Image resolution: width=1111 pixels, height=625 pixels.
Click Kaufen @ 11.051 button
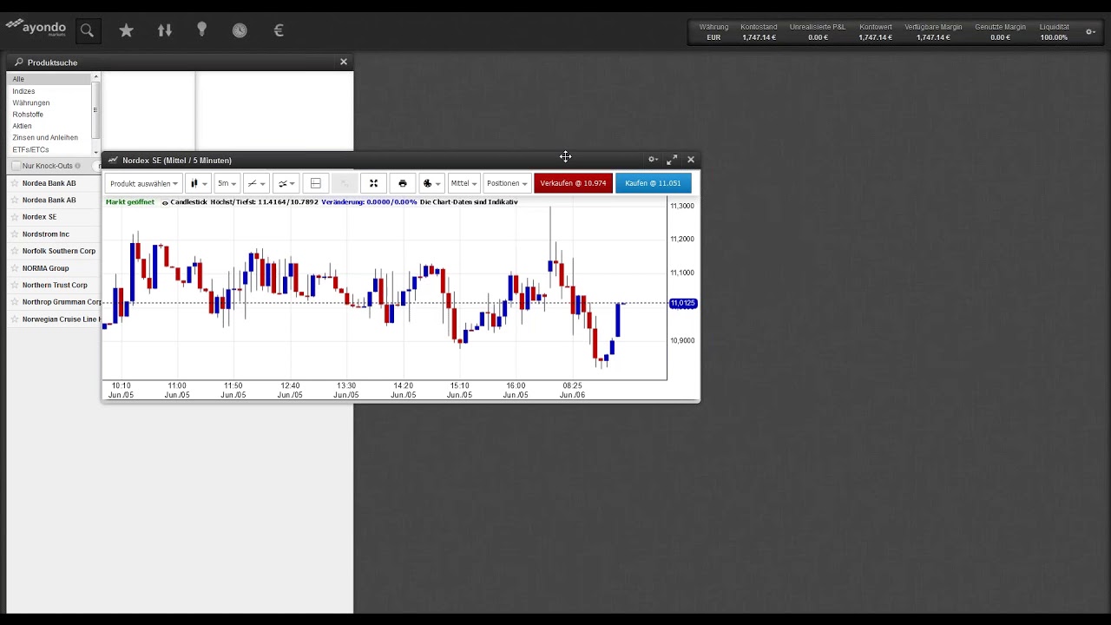click(x=653, y=183)
